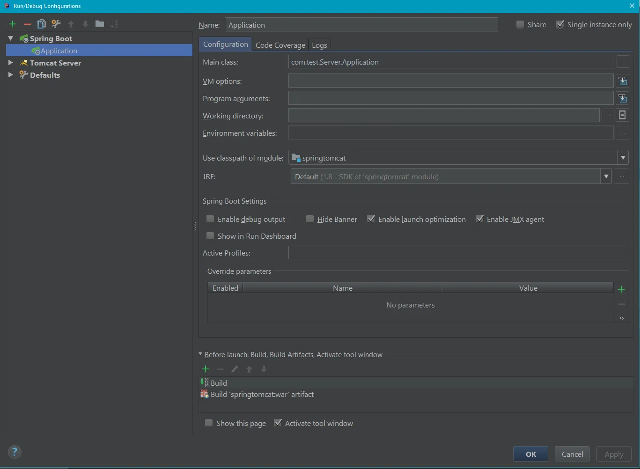
Task: Uncheck Activate tool window
Action: pyautogui.click(x=278, y=423)
